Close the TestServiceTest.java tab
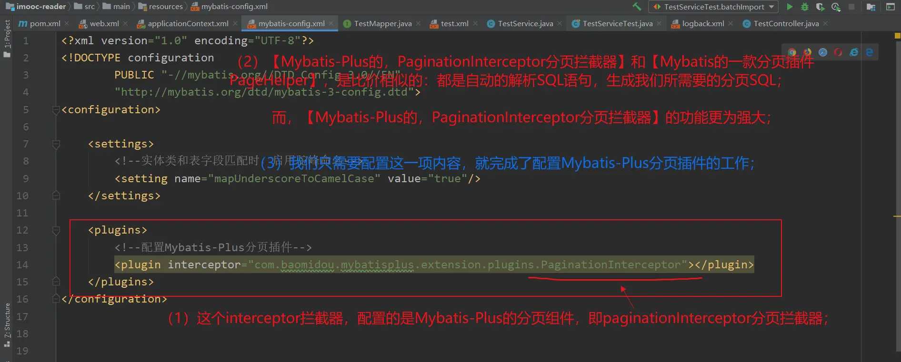This screenshot has width=901, height=362. click(x=659, y=23)
